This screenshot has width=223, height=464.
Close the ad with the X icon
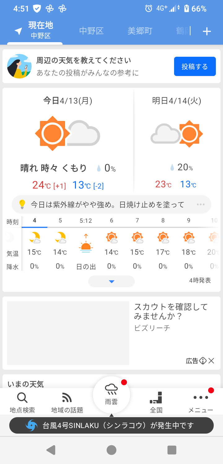pyautogui.click(x=211, y=361)
